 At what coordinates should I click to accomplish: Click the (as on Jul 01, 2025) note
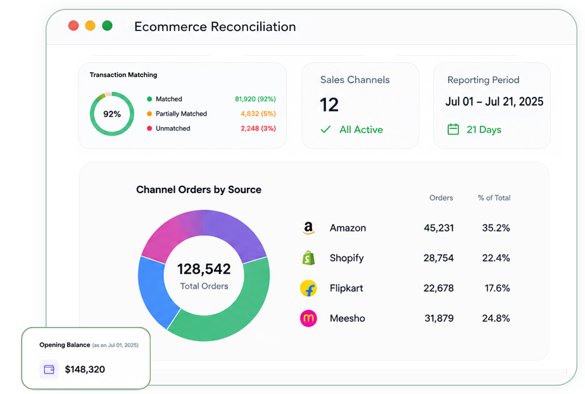(115, 345)
